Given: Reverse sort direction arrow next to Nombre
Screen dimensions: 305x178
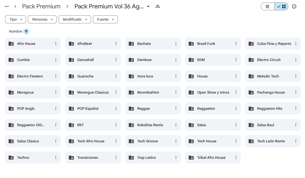Looking at the screenshot, I should point(26,31).
